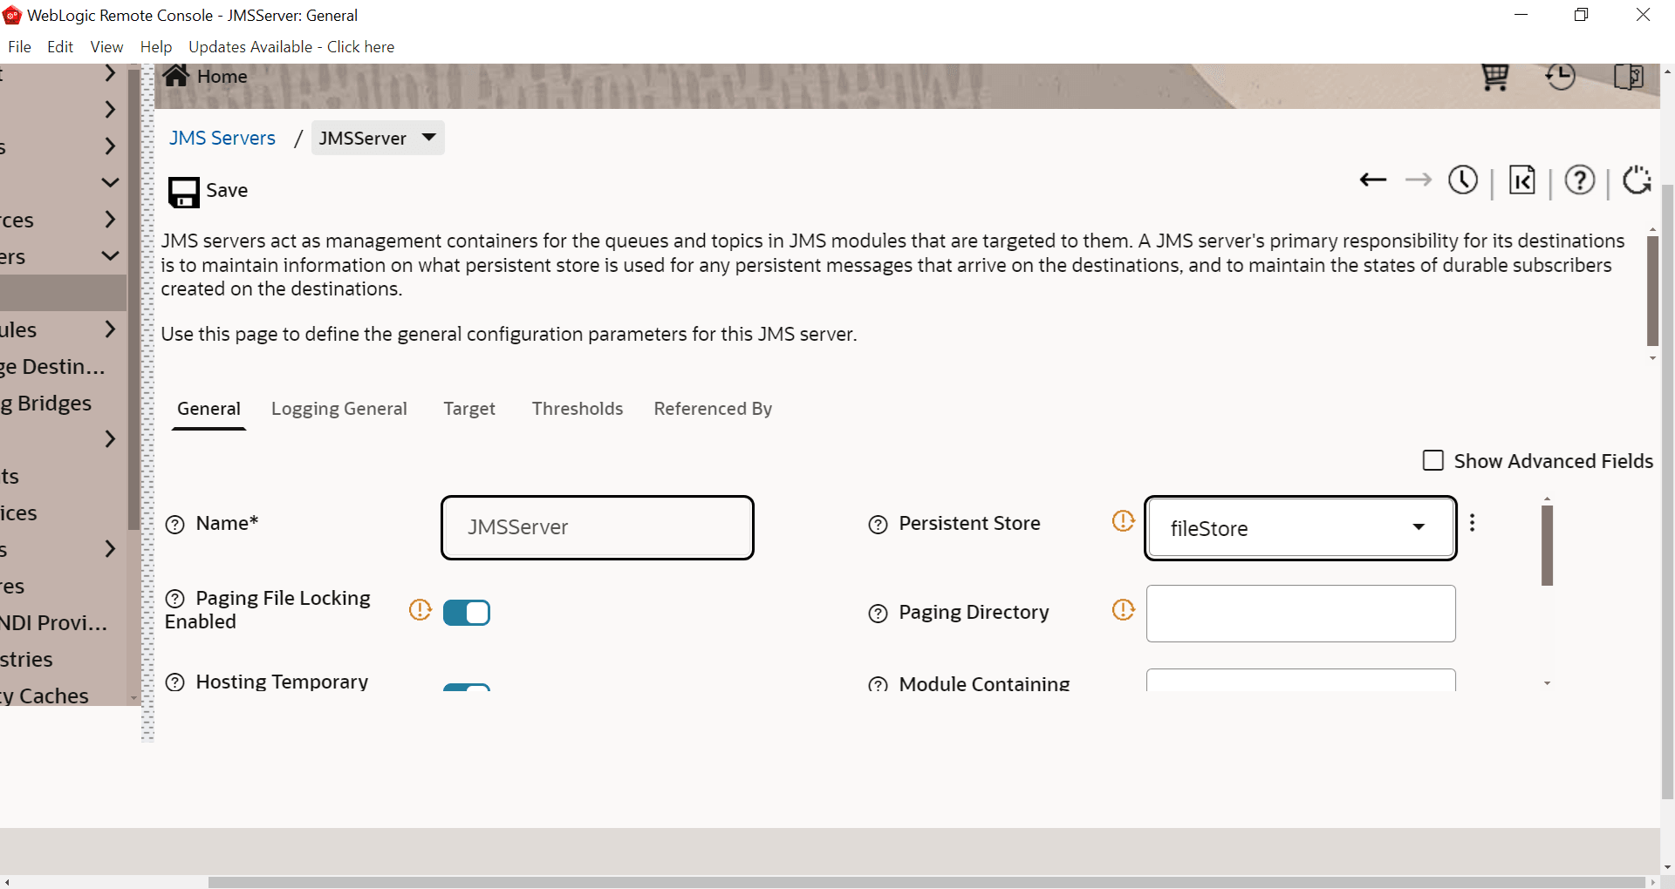Click the Paging Directory input field
The image size is (1675, 889).
click(1301, 614)
